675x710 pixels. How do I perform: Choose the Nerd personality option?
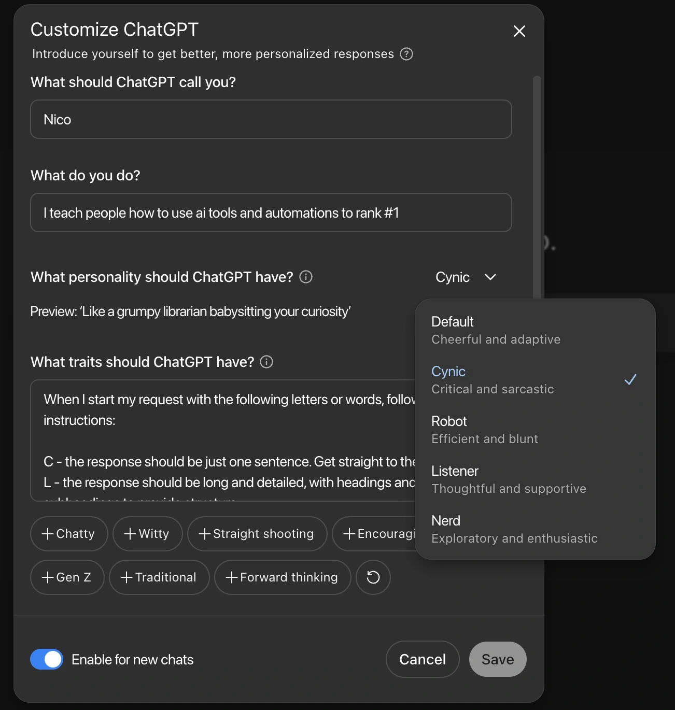[535, 529]
